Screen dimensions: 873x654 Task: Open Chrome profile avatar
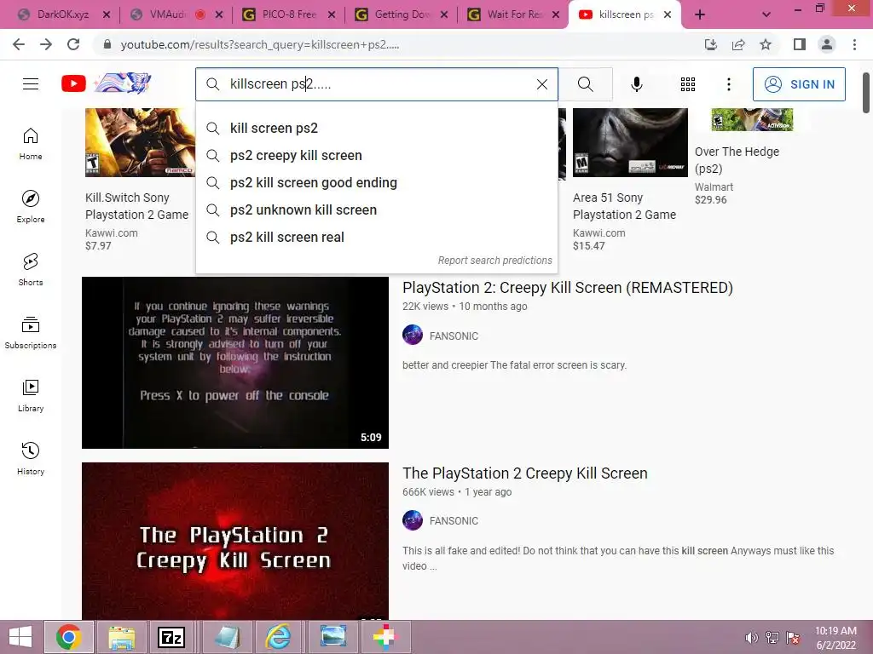tap(827, 44)
